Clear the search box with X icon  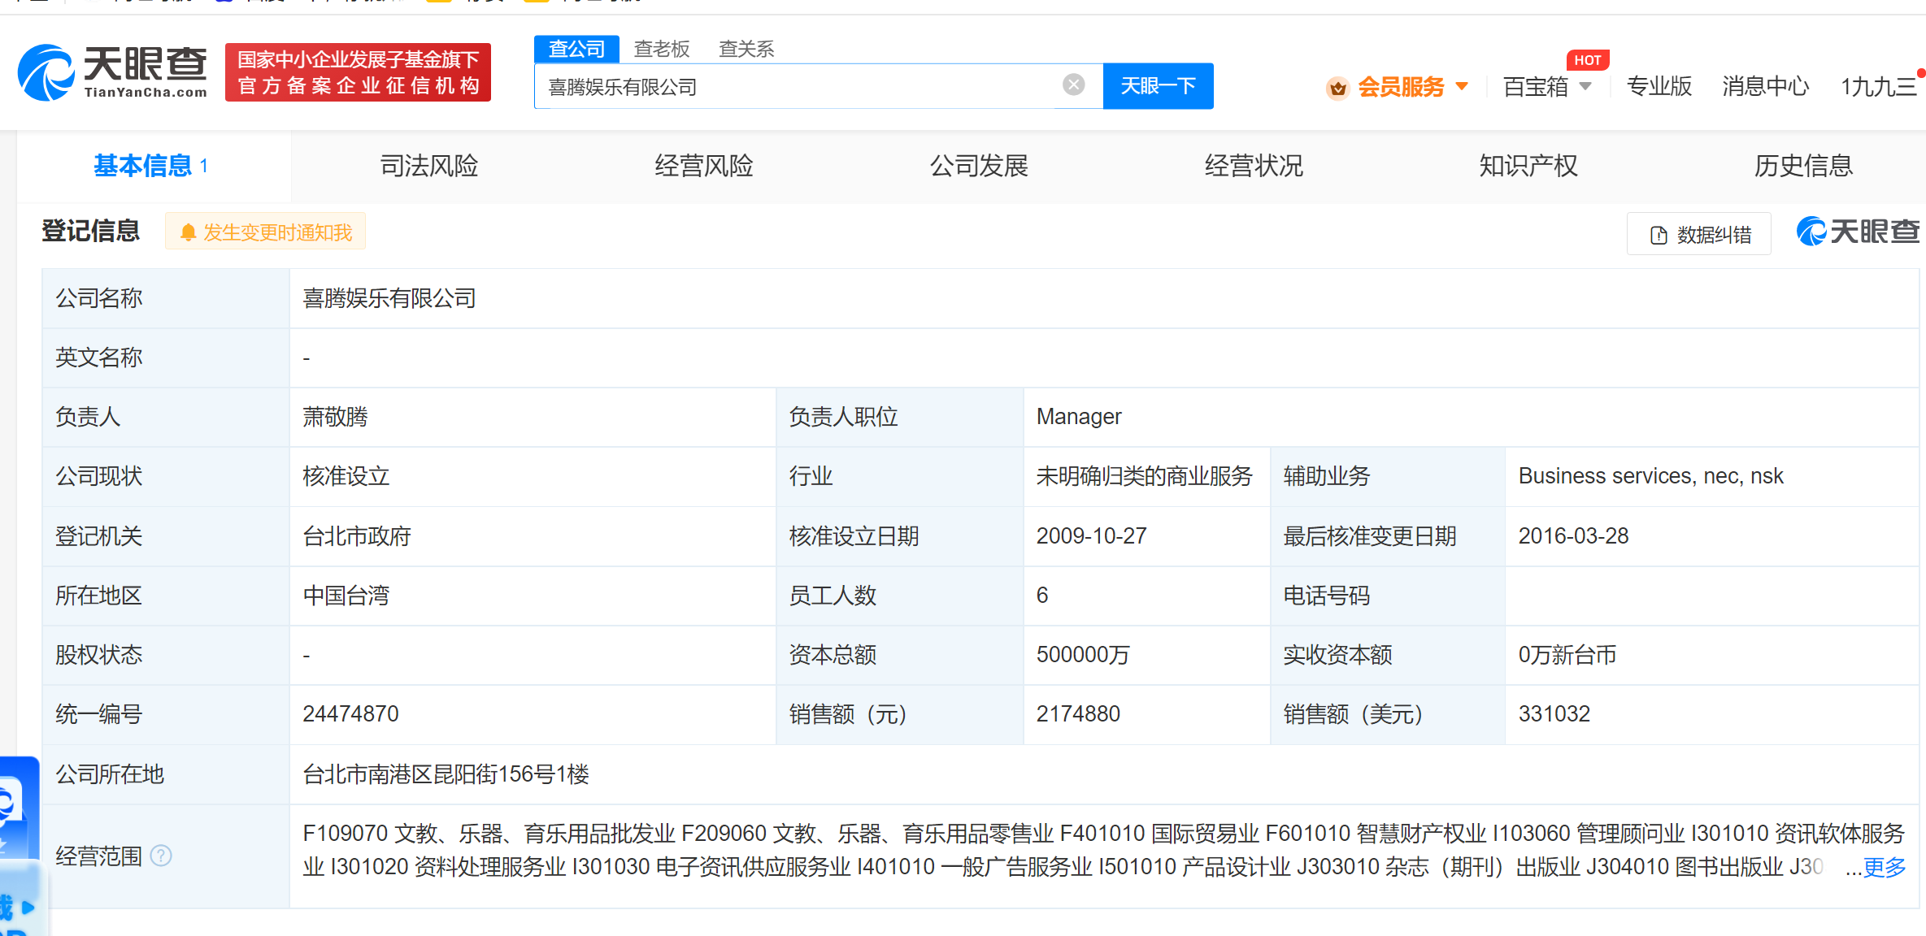1074,84
